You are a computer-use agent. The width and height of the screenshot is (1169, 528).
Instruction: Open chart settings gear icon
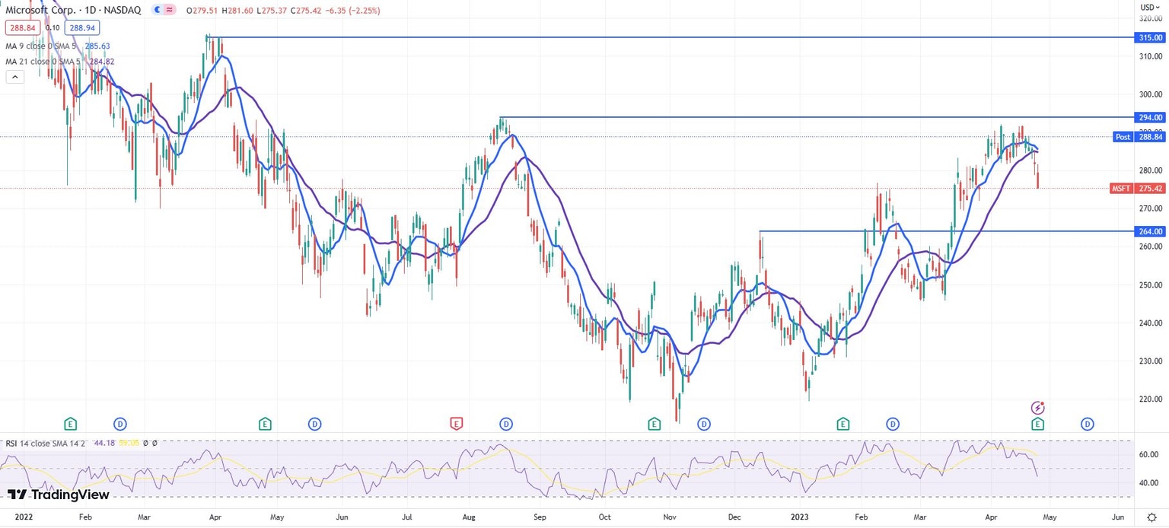1151,517
